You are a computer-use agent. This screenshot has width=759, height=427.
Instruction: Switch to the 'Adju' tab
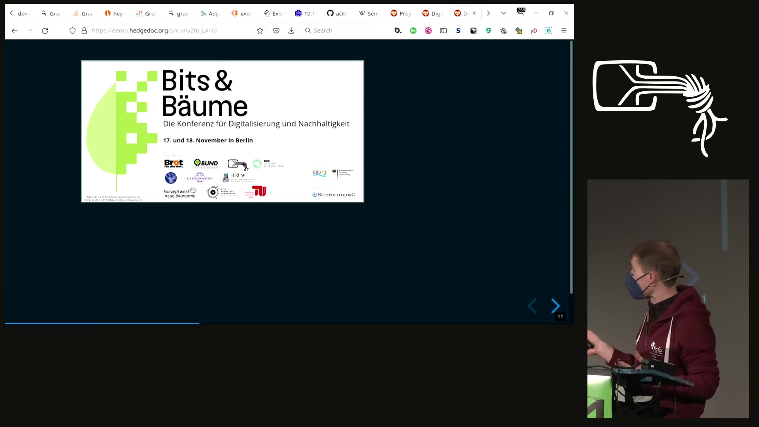[x=210, y=13]
